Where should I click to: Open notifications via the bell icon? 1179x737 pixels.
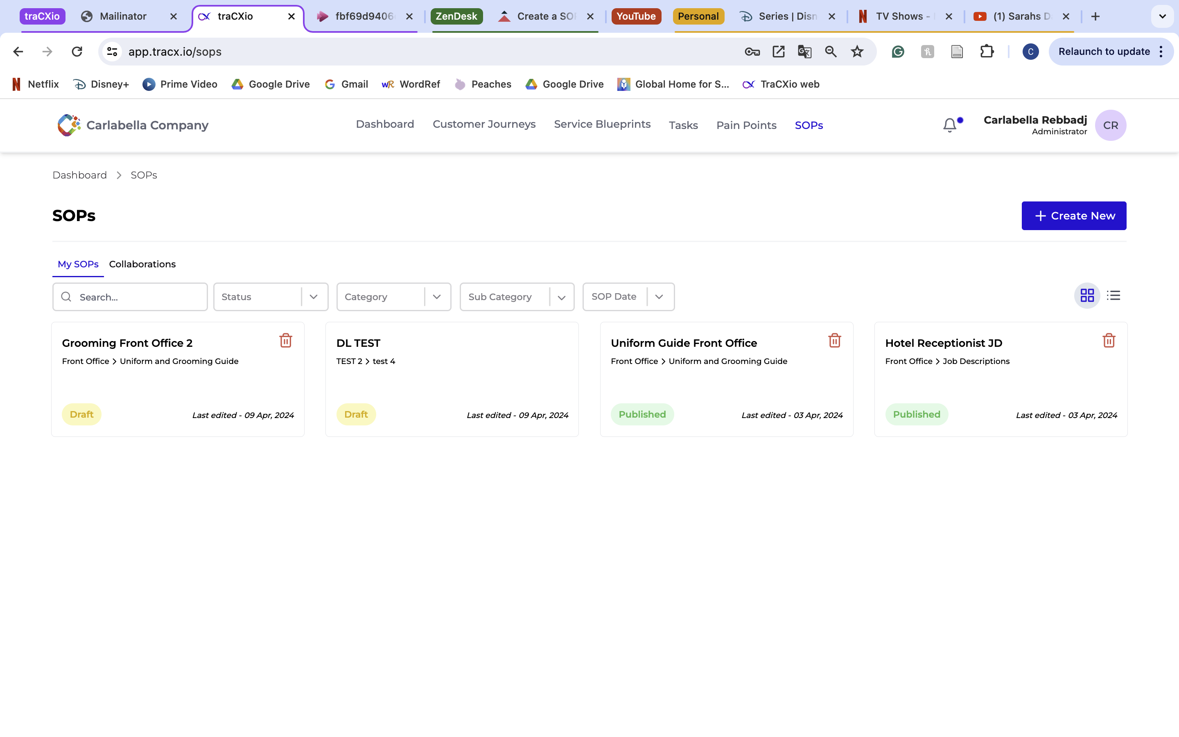[949, 125]
